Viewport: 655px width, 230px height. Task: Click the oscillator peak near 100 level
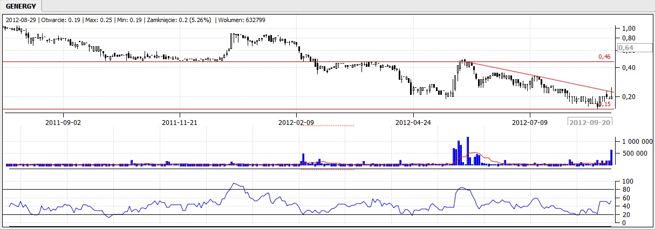[234, 184]
